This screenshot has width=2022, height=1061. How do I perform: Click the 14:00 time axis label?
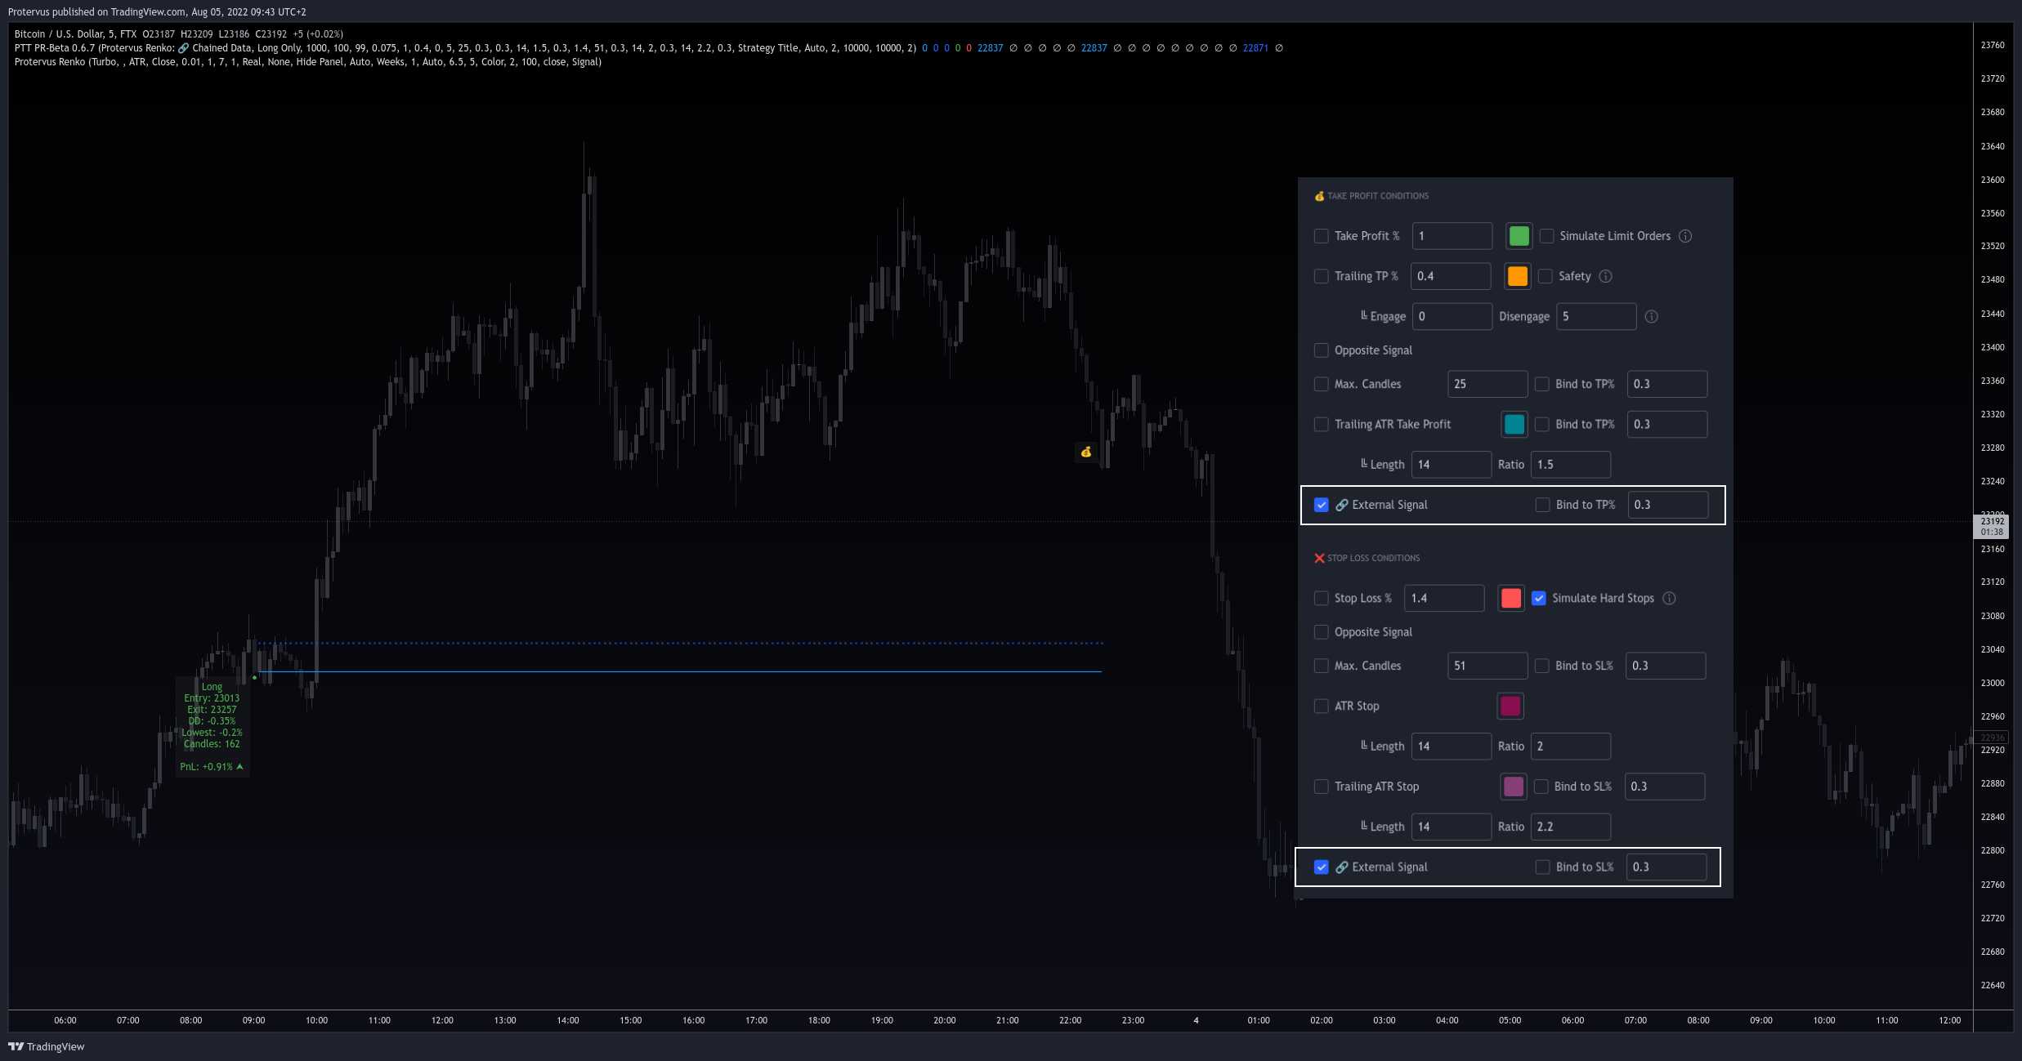[x=568, y=1020]
